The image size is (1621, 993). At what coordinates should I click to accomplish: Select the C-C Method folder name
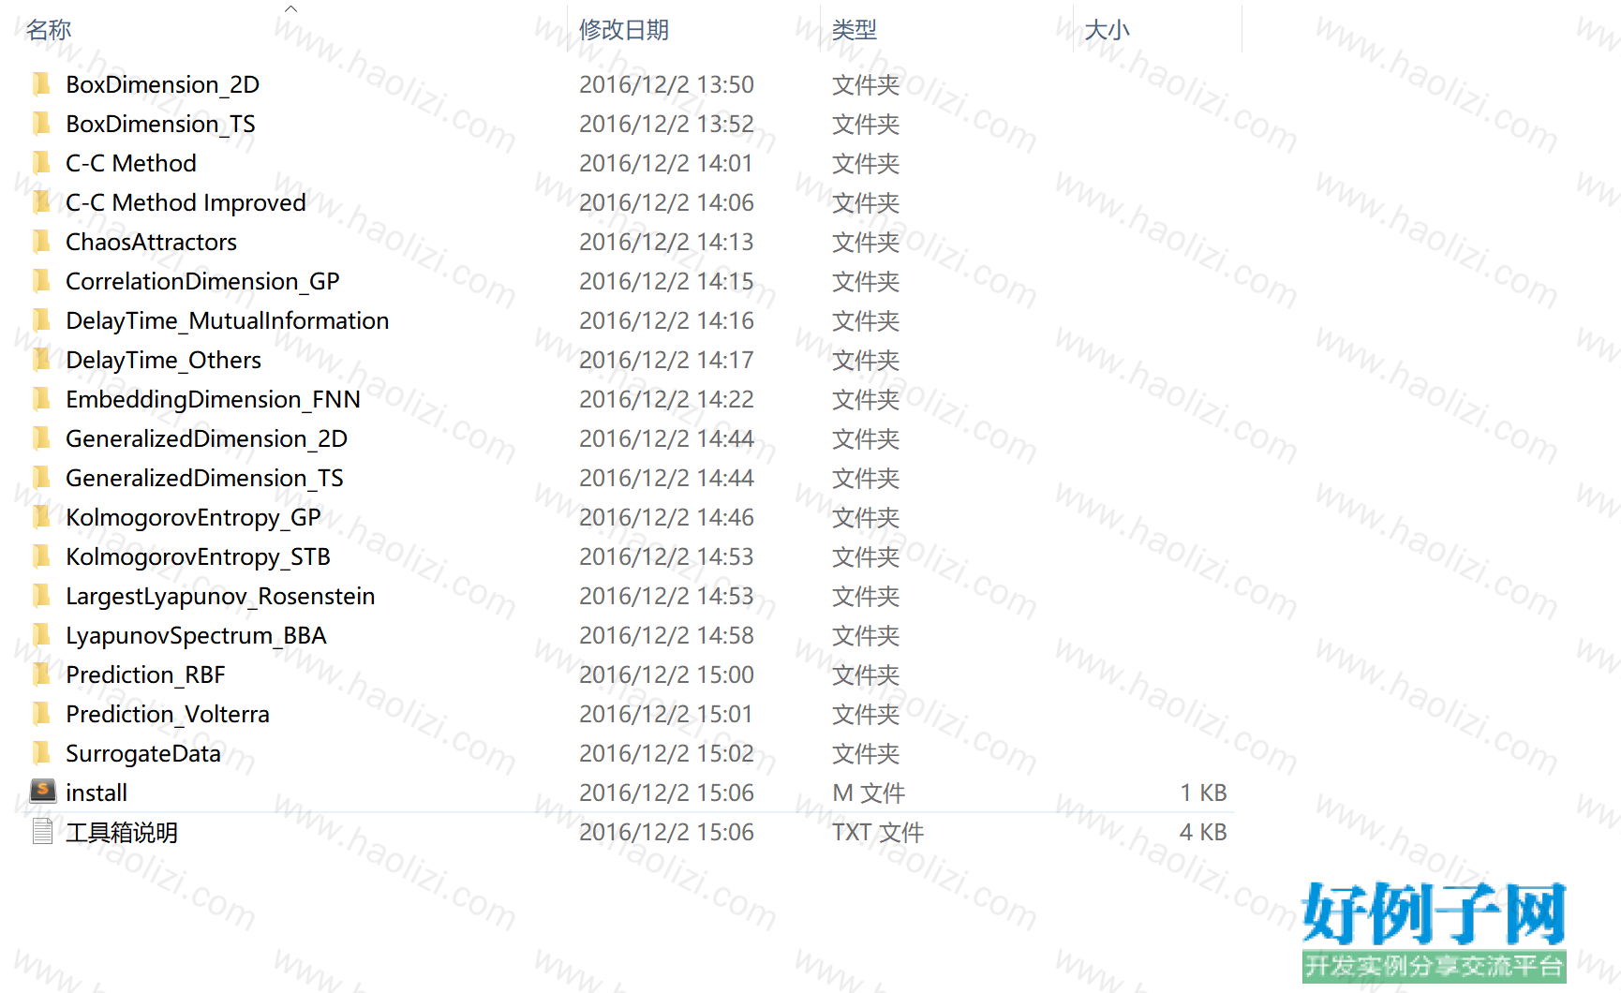[131, 163]
